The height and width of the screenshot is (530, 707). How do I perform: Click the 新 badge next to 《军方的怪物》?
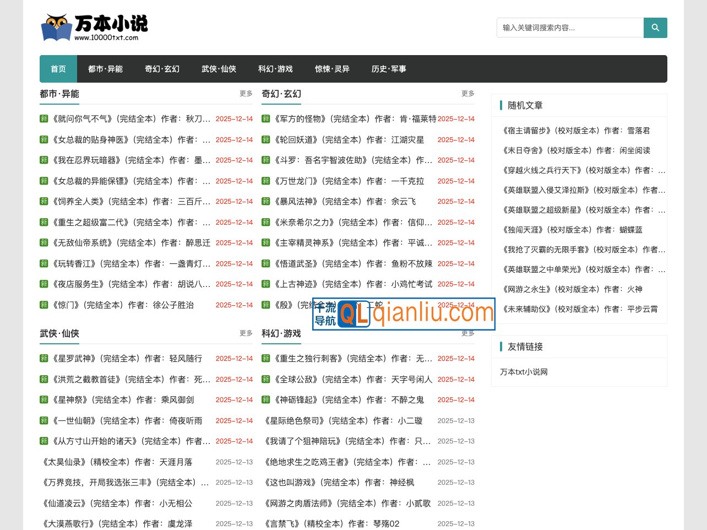[x=265, y=119]
